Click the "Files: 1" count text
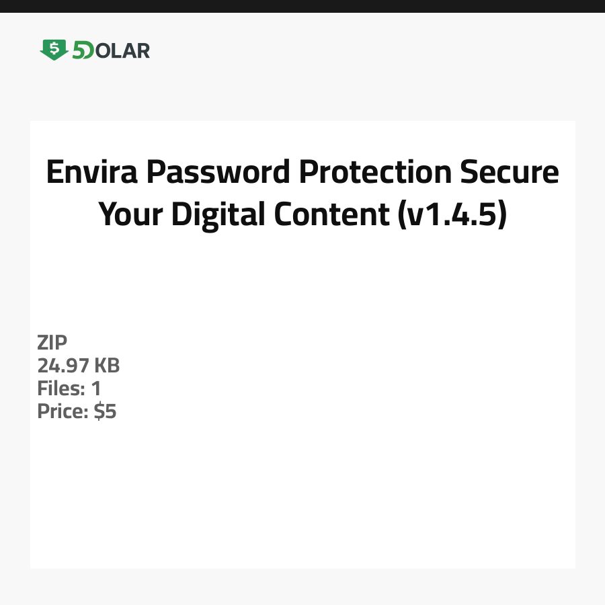605x605 pixels. [69, 389]
